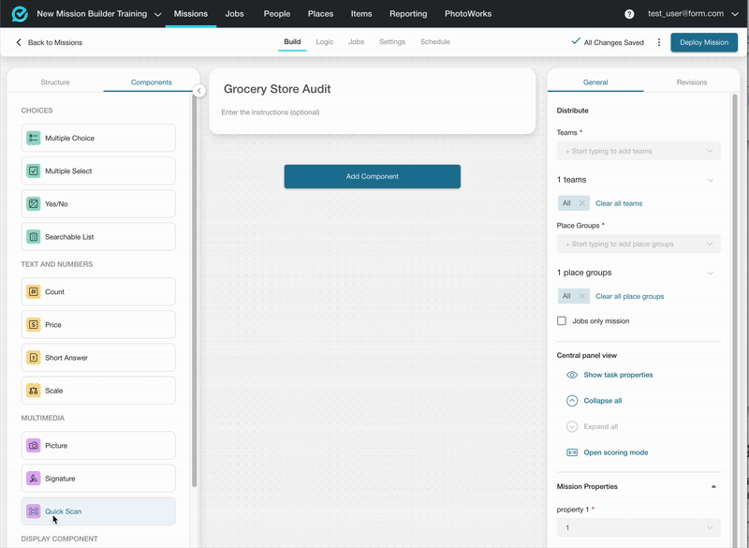Screen dimensions: 749x548
Task: Click the Deploy Mission button
Action: (704, 42)
